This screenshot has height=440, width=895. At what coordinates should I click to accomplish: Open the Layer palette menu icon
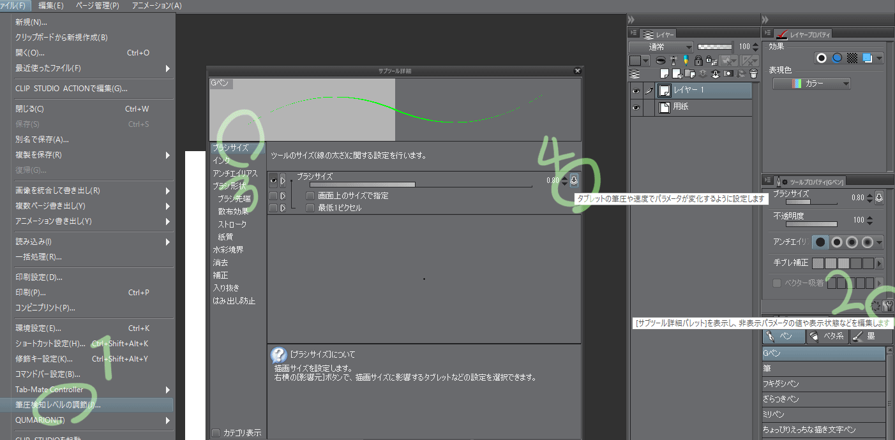tap(634, 33)
